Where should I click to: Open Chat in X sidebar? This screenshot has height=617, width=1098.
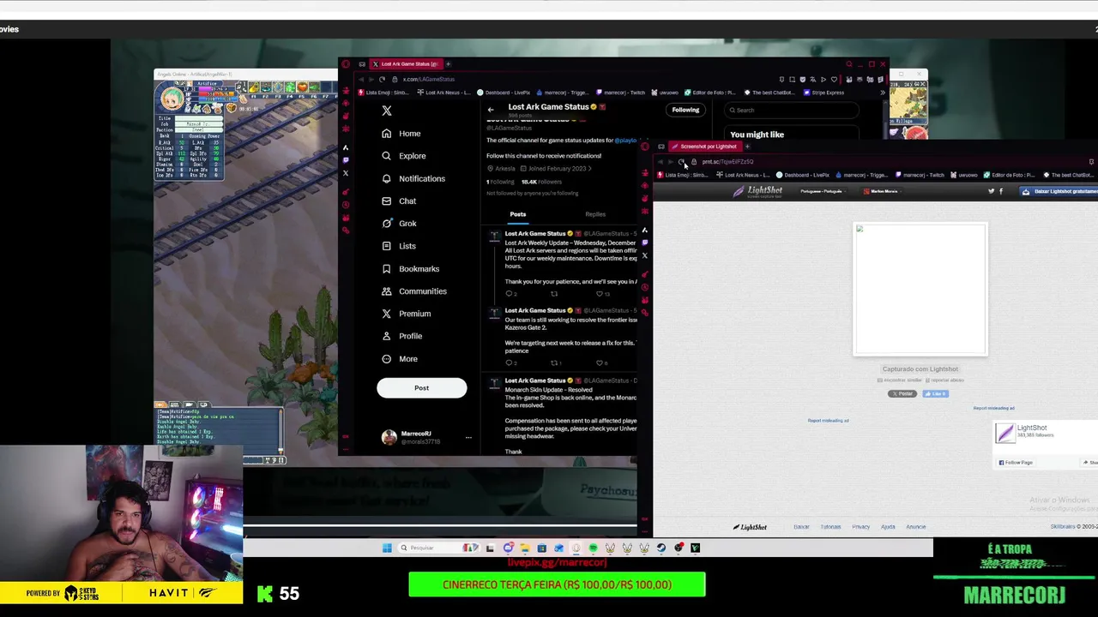[399, 201]
